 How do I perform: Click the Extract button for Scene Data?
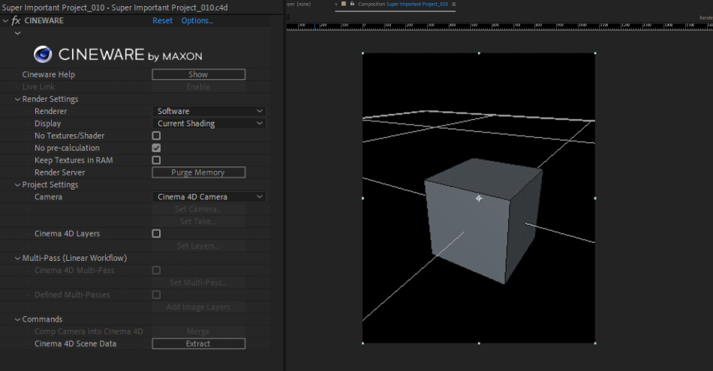(x=199, y=344)
